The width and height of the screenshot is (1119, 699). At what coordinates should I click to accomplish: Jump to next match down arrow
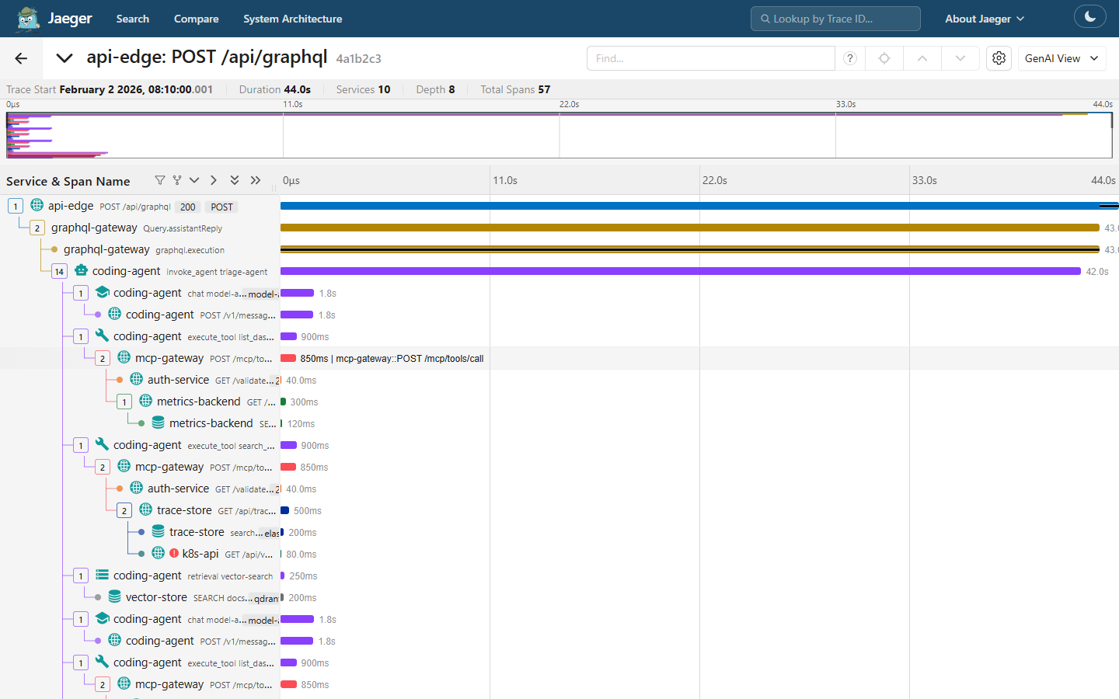point(960,58)
